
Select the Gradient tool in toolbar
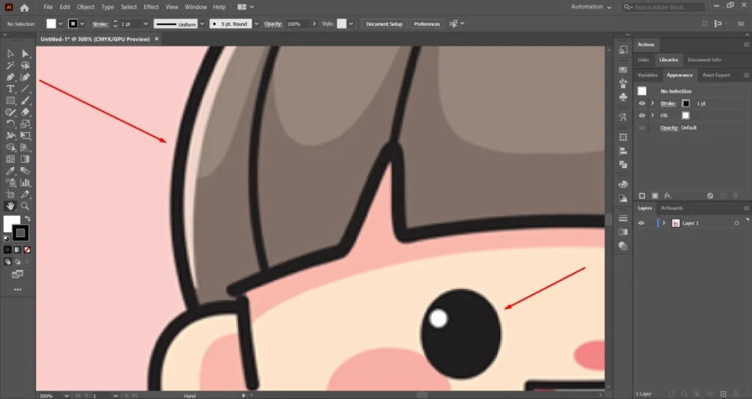25,159
